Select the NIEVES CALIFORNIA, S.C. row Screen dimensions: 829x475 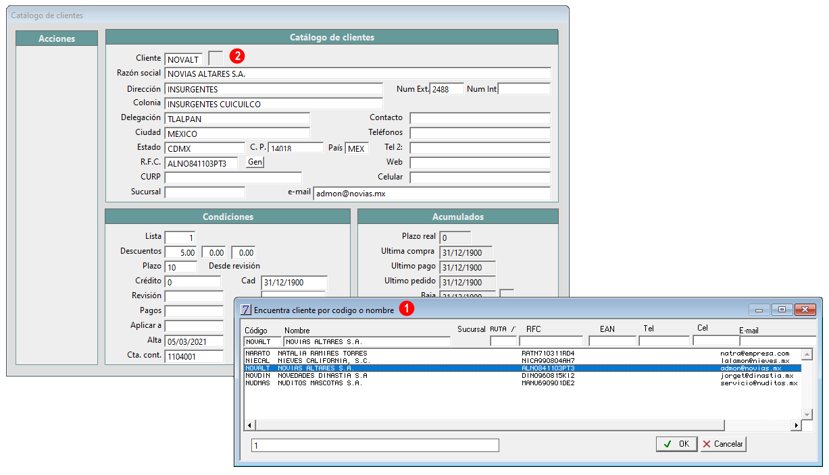pos(522,361)
